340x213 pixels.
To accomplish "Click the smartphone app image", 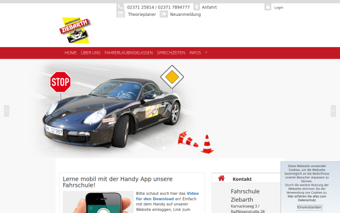I will [98, 202].
